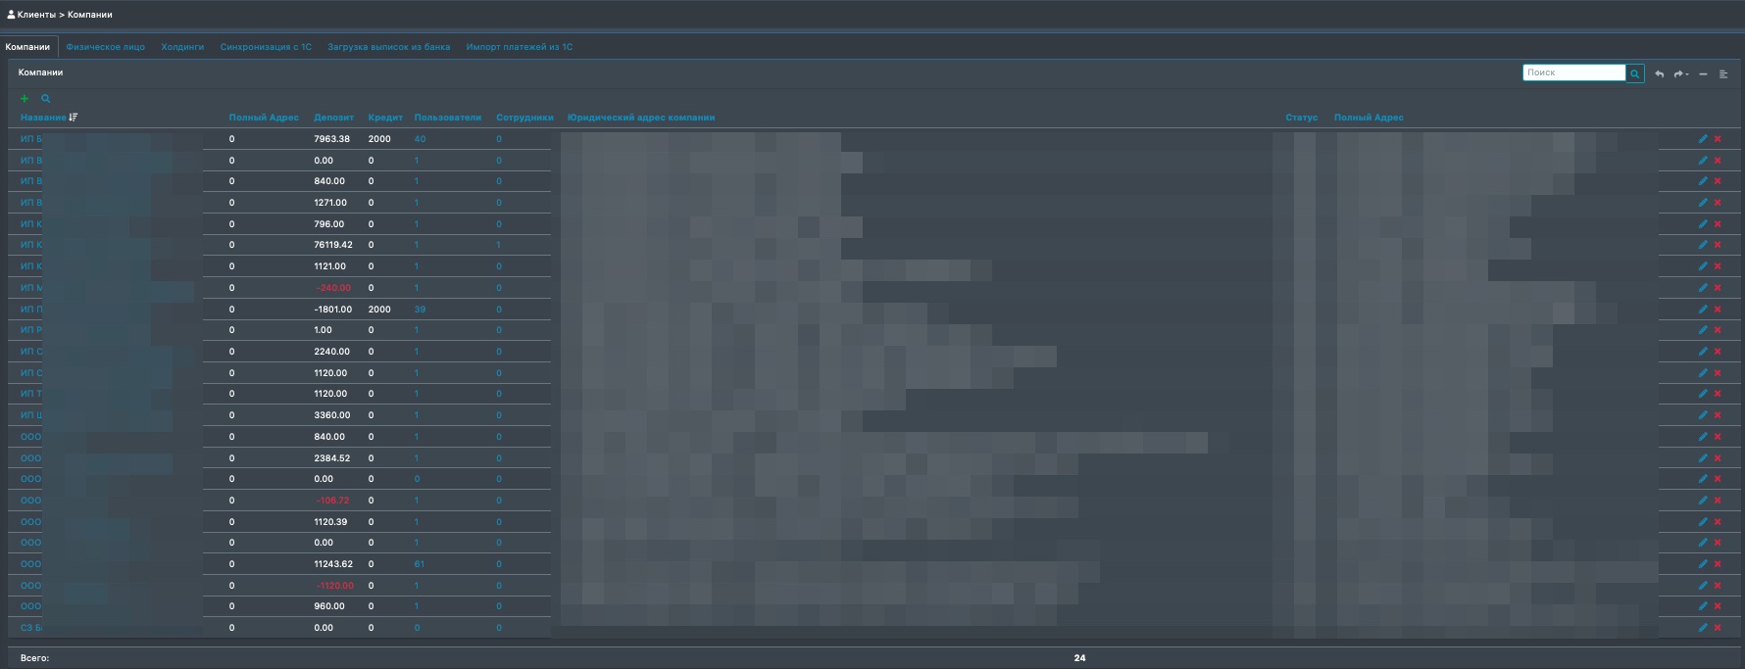This screenshot has width=1745, height=669.
Task: Click Клиенты in the breadcrumb
Action: [36, 15]
